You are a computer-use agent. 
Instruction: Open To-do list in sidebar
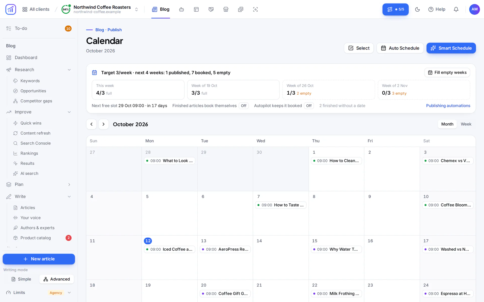click(39, 28)
